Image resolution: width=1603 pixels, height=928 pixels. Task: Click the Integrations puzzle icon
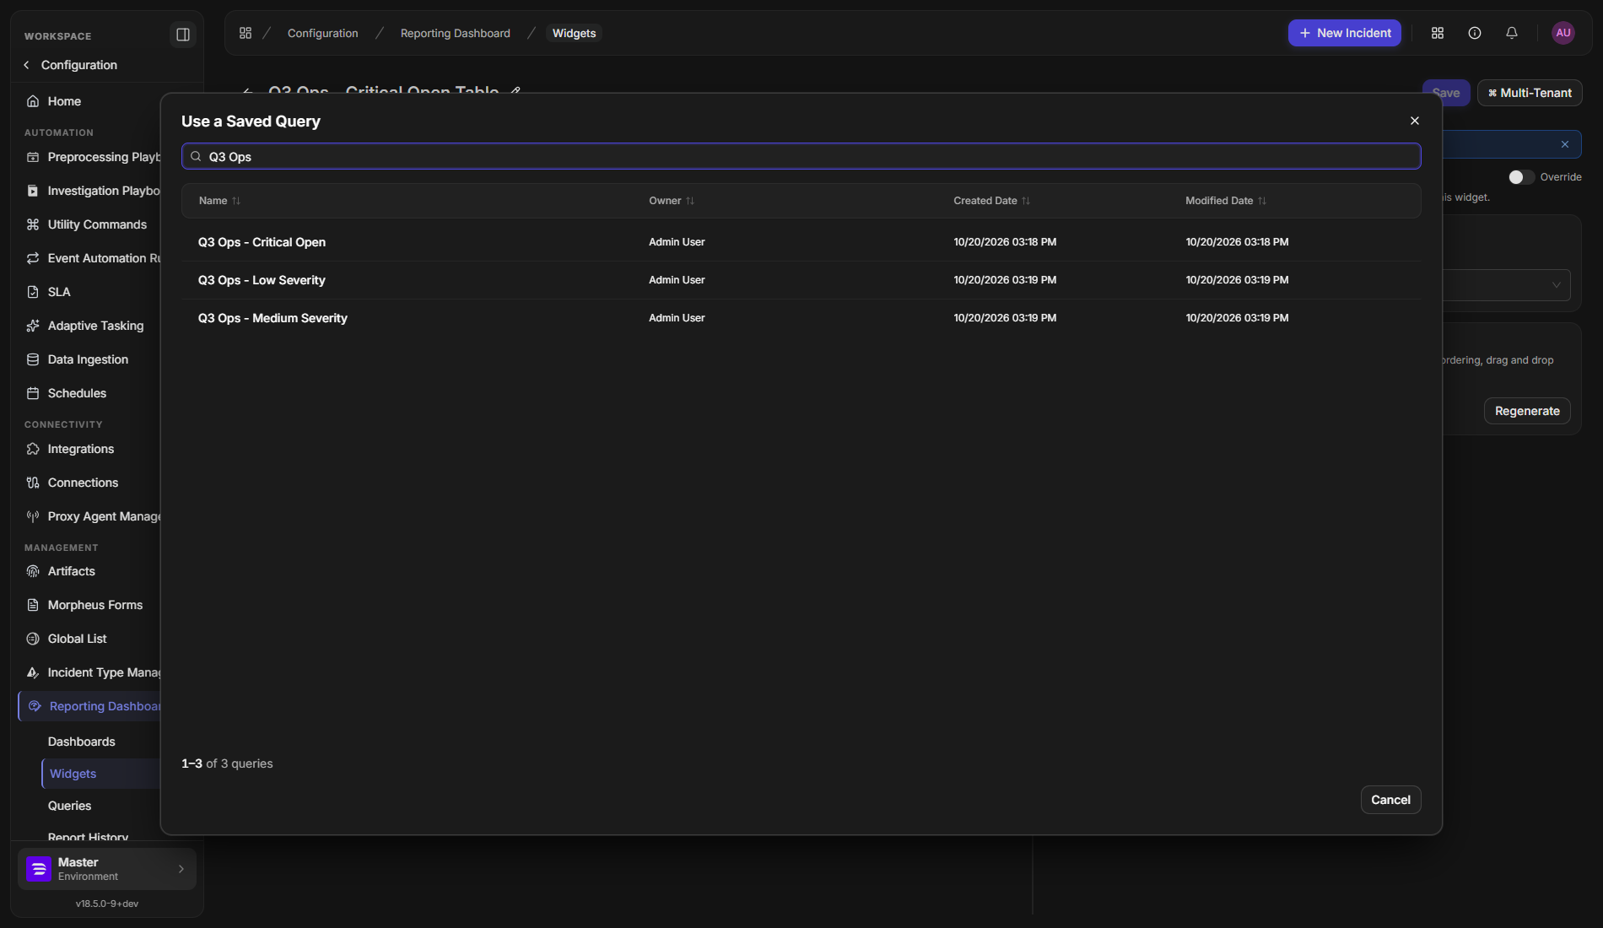point(33,449)
